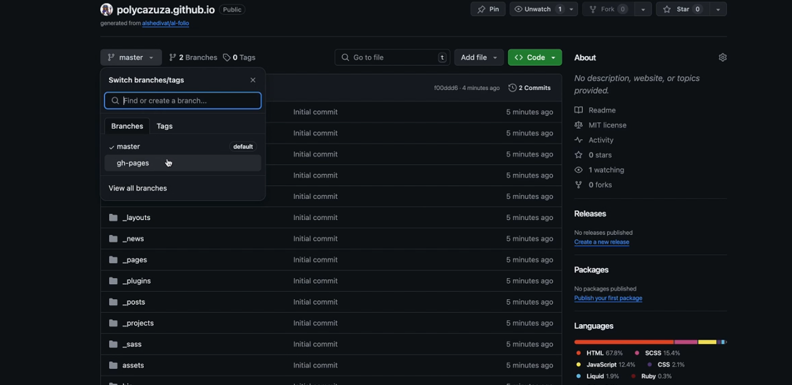792x385 pixels.
Task: Open the assets folder name
Action: pos(133,365)
